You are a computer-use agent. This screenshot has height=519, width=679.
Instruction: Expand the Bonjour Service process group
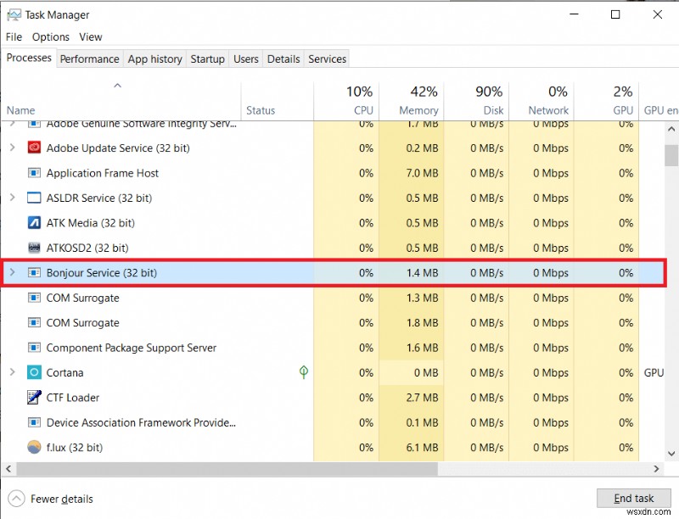point(14,273)
